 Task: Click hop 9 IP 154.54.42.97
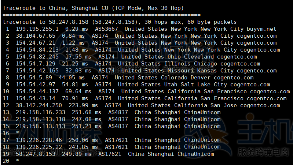click(x=36, y=85)
